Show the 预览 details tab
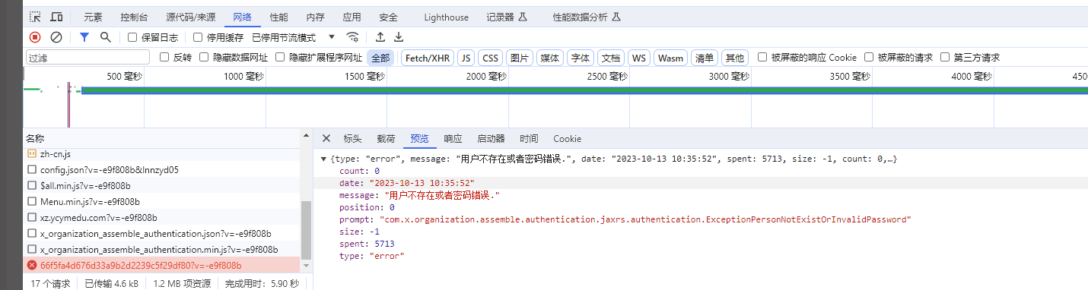 click(419, 138)
